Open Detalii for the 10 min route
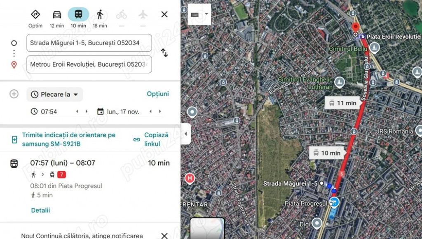This screenshot has height=239, width=422. tap(40, 210)
